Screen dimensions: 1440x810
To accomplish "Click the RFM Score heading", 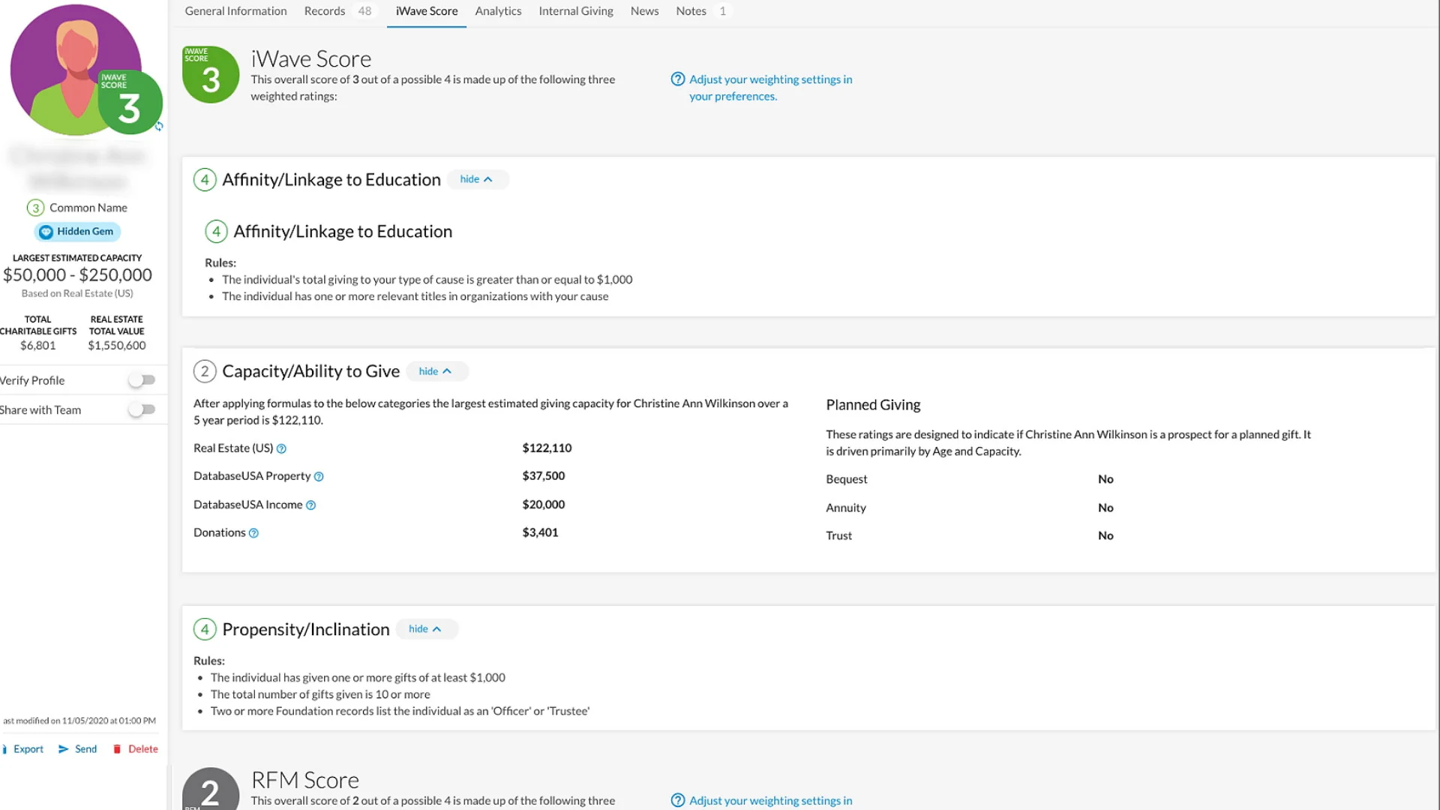I will [305, 780].
